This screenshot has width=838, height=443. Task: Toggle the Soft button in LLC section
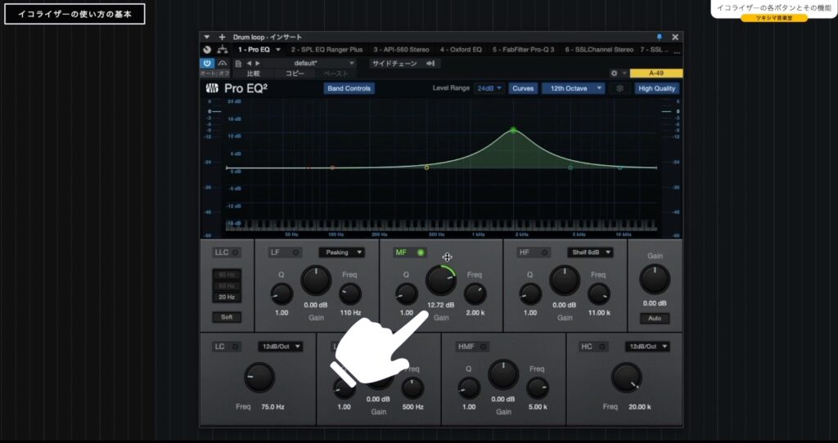coord(227,317)
